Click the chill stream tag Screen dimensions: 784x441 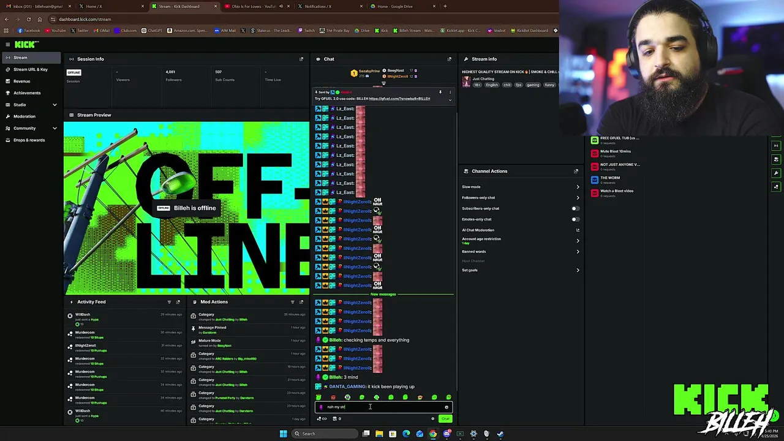click(x=507, y=85)
